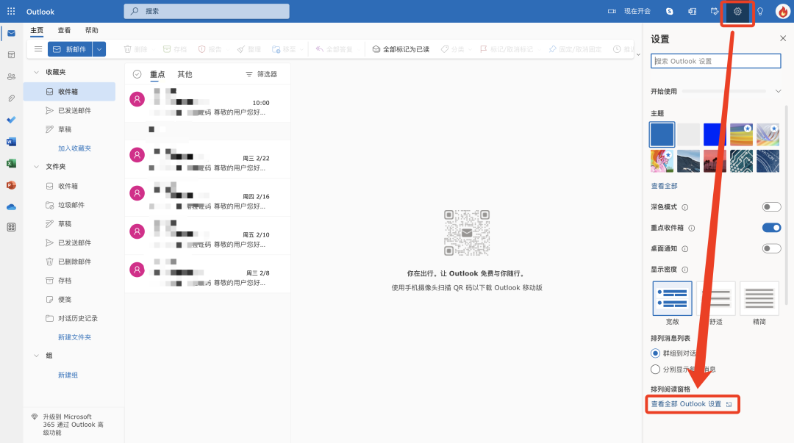The width and height of the screenshot is (794, 443).
Task: Open PowerPoint from the left app sidebar
Action: pyautogui.click(x=10, y=184)
